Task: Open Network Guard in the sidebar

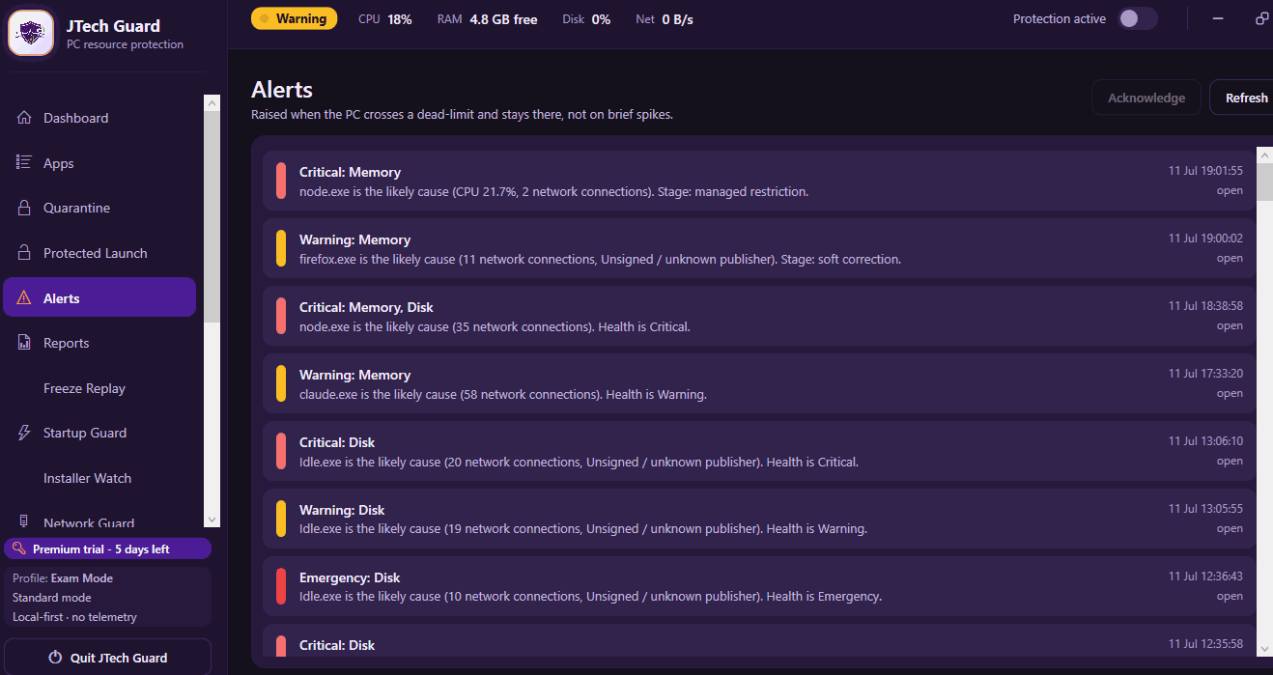Action: coord(100,520)
